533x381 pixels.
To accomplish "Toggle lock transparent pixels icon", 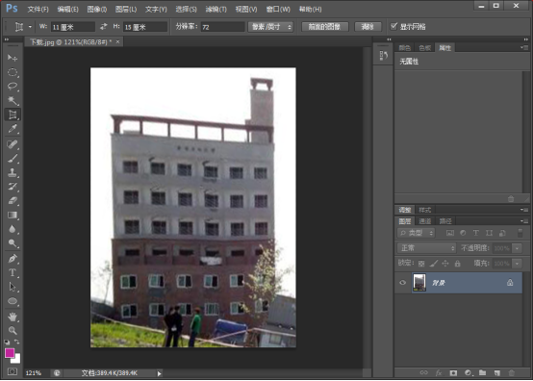I will 421,263.
